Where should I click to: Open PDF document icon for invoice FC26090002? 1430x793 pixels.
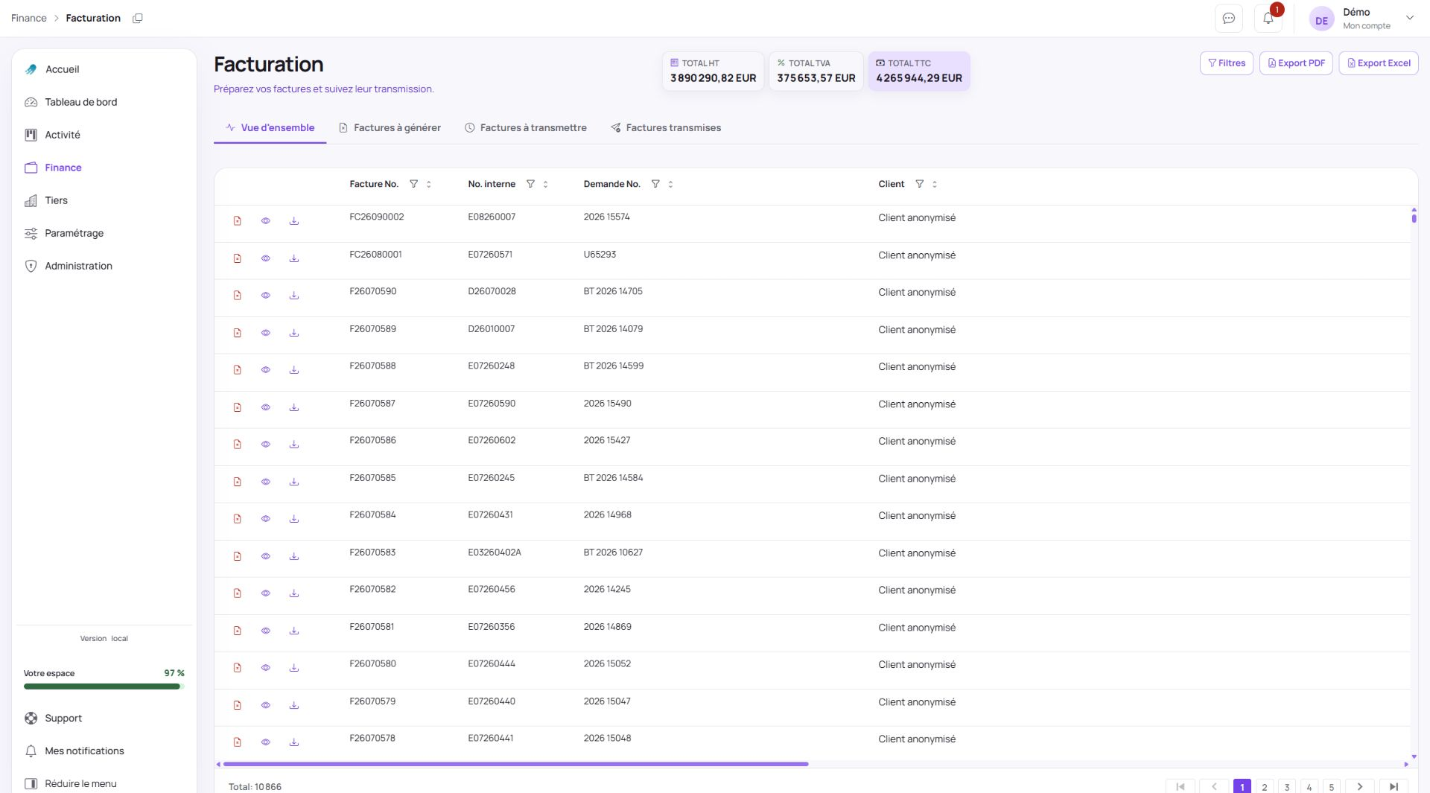[238, 221]
